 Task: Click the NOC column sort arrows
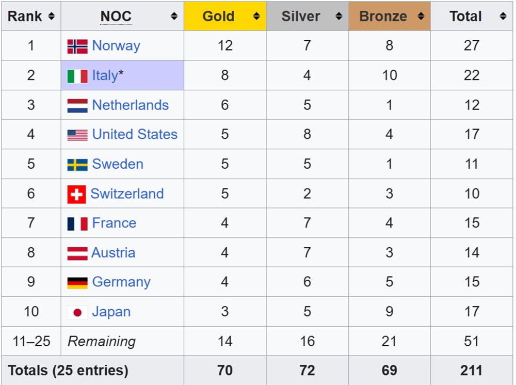coord(174,16)
